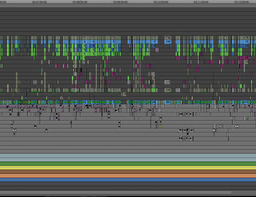The height and width of the screenshot is (197, 256).
Task: Click the 05:09:00:00 mark on the timecode ruler
Action: 120,2
